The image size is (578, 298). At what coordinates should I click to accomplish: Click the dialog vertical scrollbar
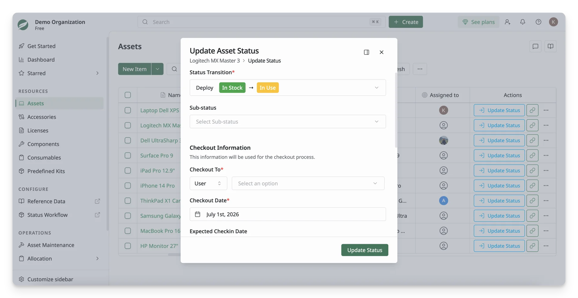pyautogui.click(x=396, y=110)
